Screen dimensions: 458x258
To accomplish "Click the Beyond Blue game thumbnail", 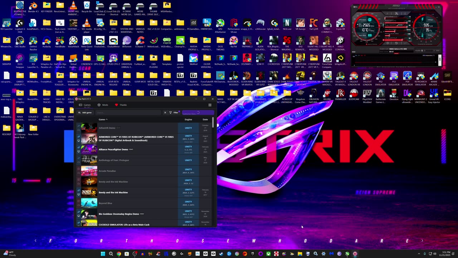I will [89, 203].
